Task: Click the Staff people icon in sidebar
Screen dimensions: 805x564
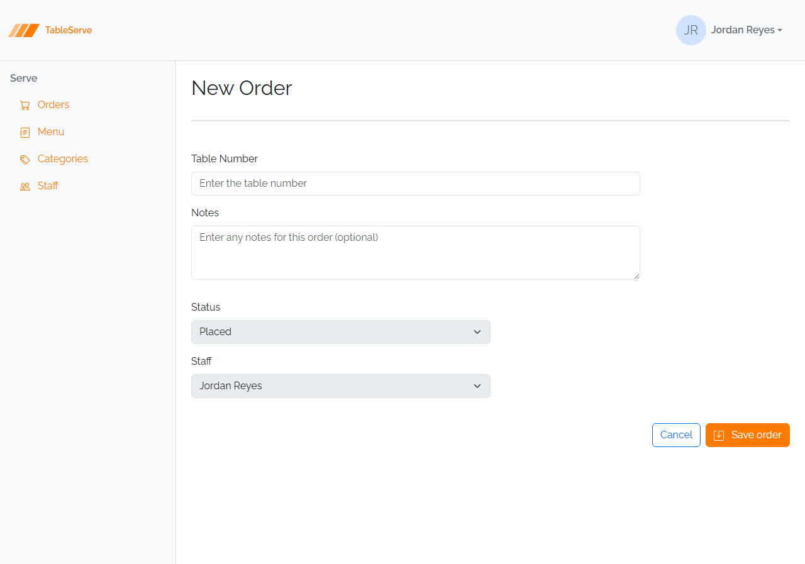Action: (x=25, y=186)
